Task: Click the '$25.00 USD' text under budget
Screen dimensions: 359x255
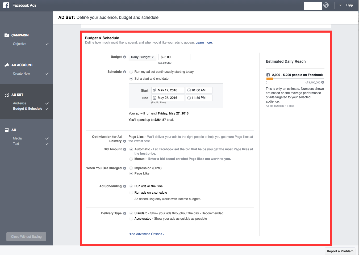Action: pyautogui.click(x=165, y=63)
